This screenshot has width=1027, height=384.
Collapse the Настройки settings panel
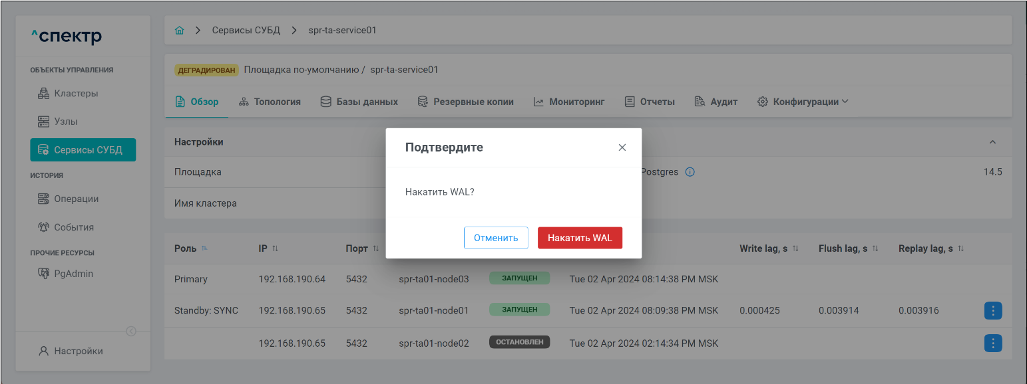992,142
